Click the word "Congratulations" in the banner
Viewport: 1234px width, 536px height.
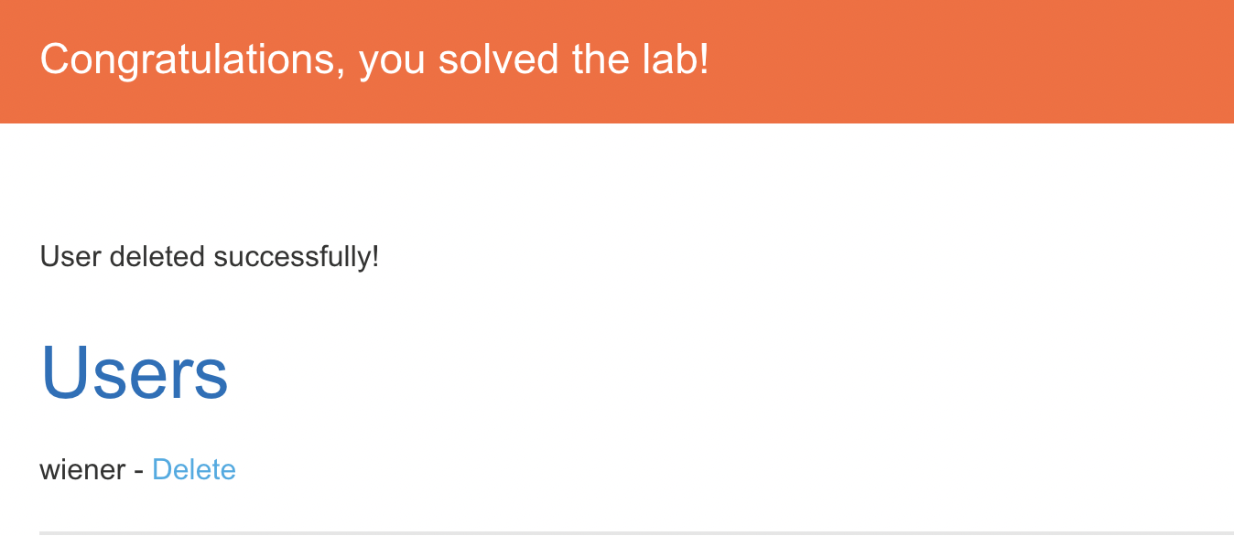187,60
